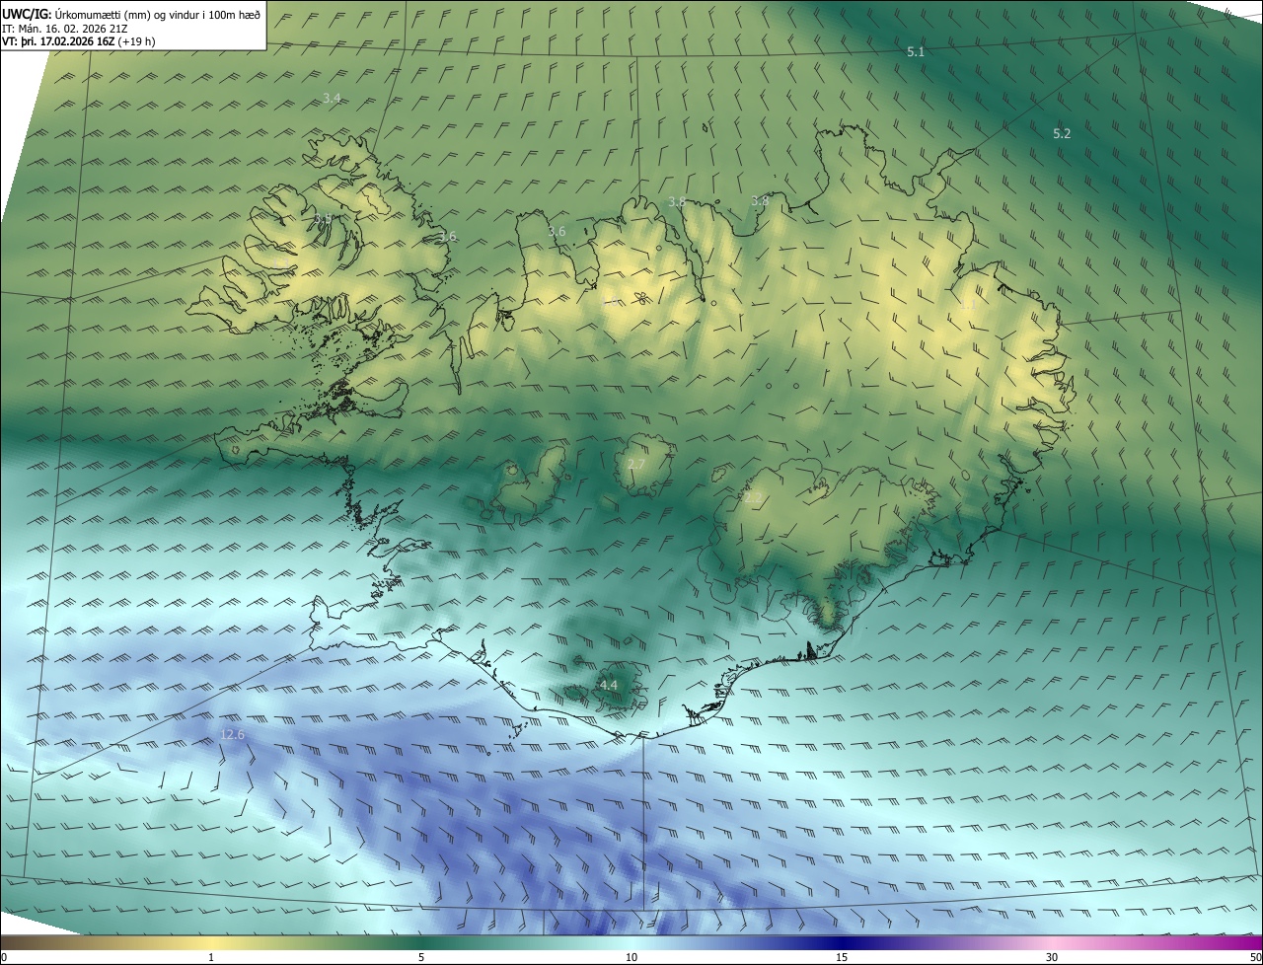Click the 'UWC/IG: Úrkomumætti (mm)' title line

coord(130,13)
